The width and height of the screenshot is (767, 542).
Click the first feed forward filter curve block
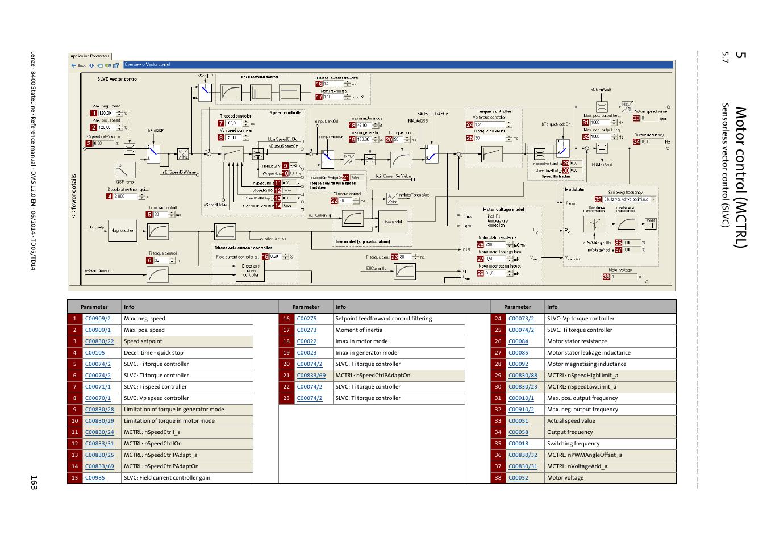click(231, 92)
